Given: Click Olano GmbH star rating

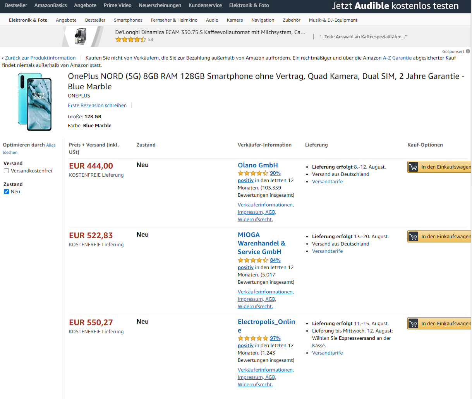Looking at the screenshot, I should pos(253,173).
